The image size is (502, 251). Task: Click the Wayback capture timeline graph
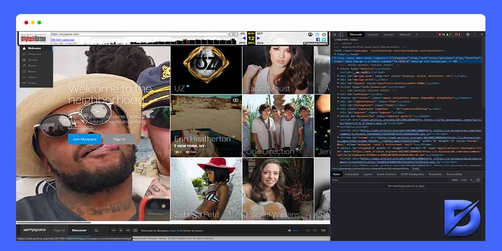click(x=160, y=41)
